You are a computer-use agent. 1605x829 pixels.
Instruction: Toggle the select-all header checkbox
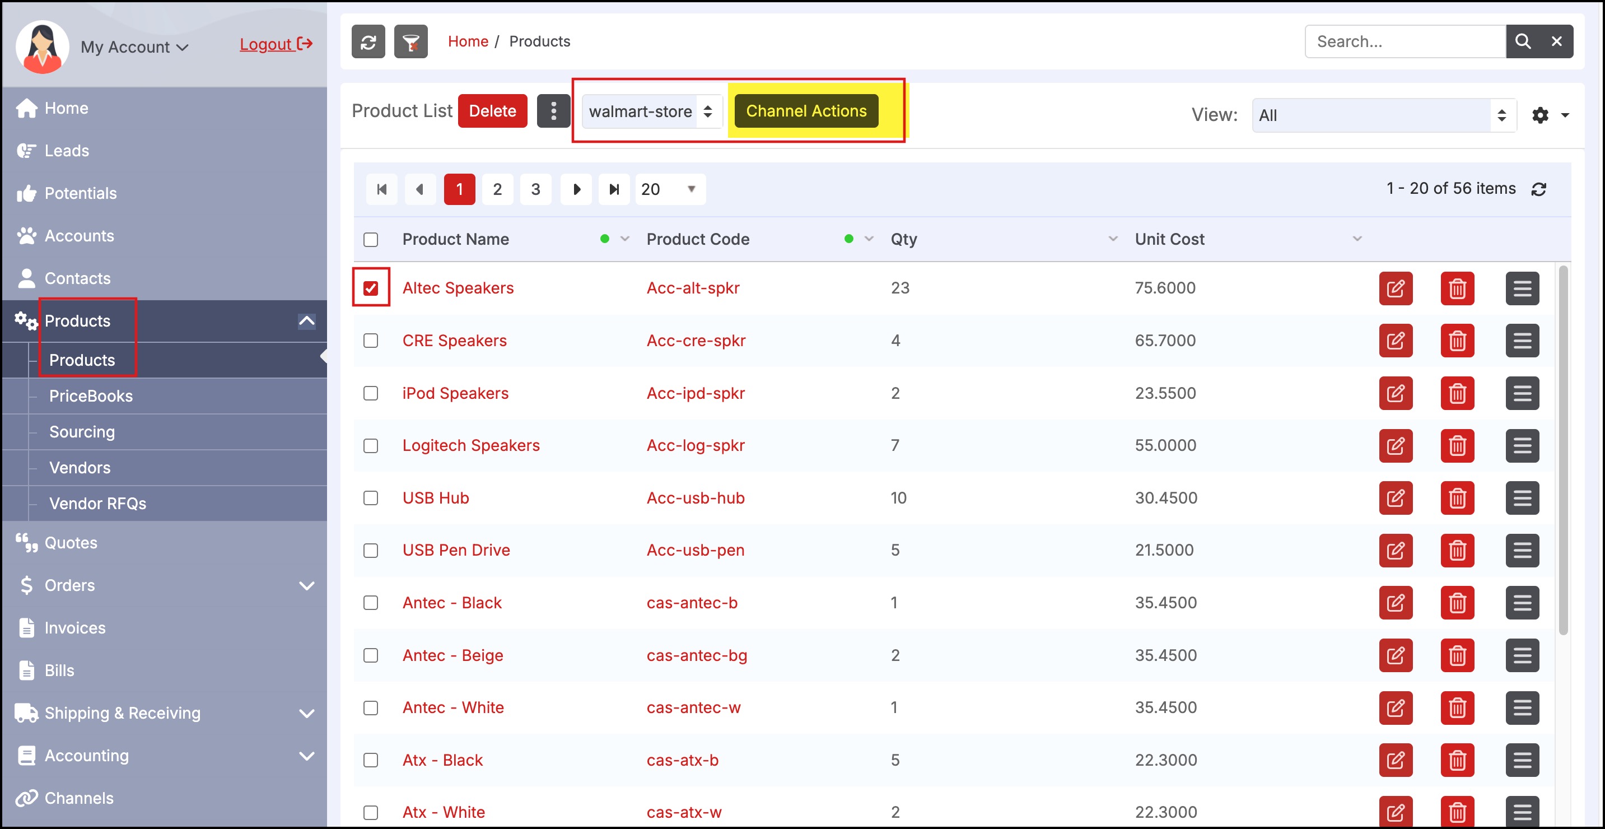pos(371,240)
